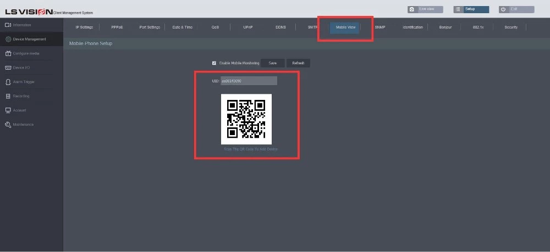
Task: Select the Mobile View tab
Action: tap(345, 27)
